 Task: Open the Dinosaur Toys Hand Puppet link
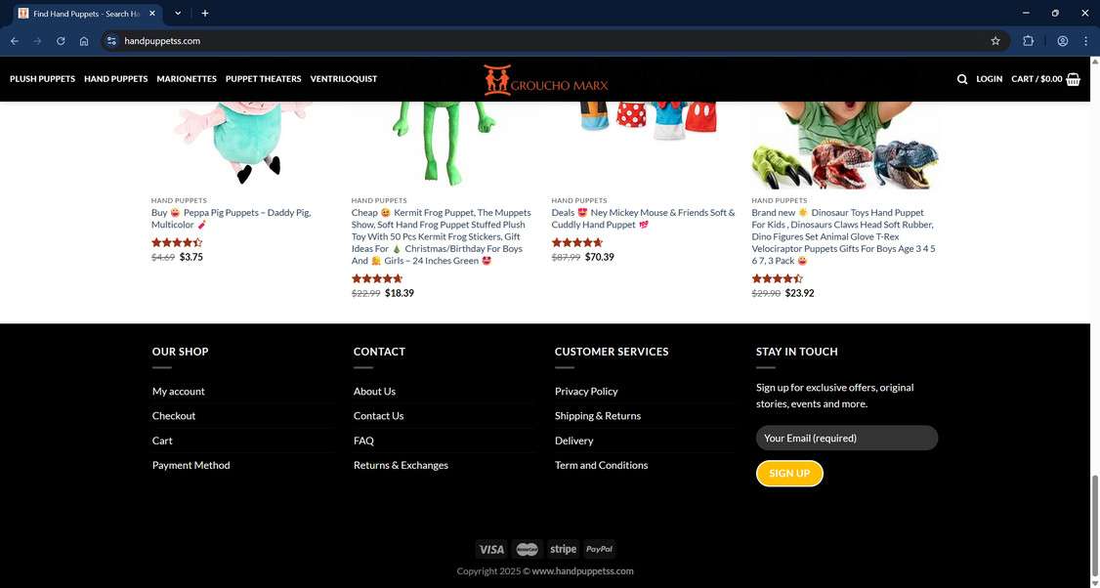(x=843, y=236)
